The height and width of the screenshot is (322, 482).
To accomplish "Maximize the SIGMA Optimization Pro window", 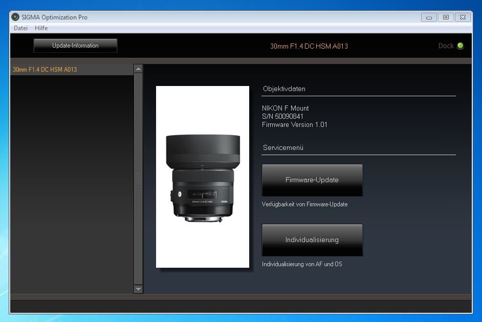I will (x=446, y=17).
